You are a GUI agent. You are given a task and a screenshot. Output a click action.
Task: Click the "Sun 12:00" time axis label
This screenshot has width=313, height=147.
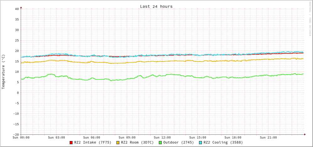point(162,138)
